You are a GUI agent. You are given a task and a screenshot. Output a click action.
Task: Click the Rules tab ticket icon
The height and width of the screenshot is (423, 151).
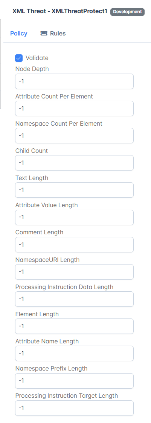pyautogui.click(x=44, y=34)
